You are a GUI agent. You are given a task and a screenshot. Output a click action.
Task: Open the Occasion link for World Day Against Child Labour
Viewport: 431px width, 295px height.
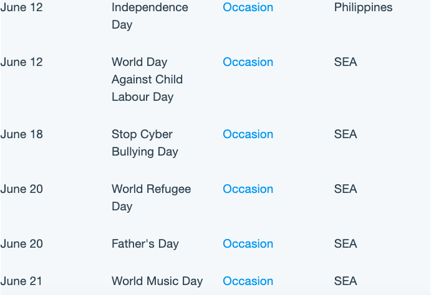(248, 62)
